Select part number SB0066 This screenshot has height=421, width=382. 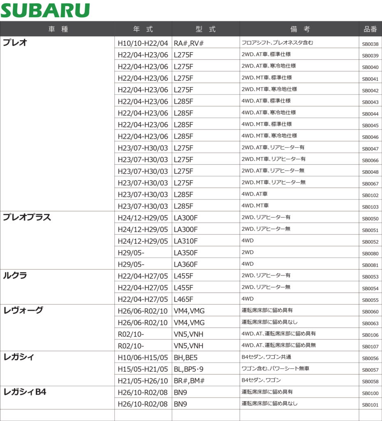click(x=370, y=160)
